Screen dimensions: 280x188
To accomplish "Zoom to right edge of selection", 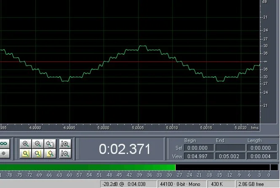I will click(x=50, y=154).
